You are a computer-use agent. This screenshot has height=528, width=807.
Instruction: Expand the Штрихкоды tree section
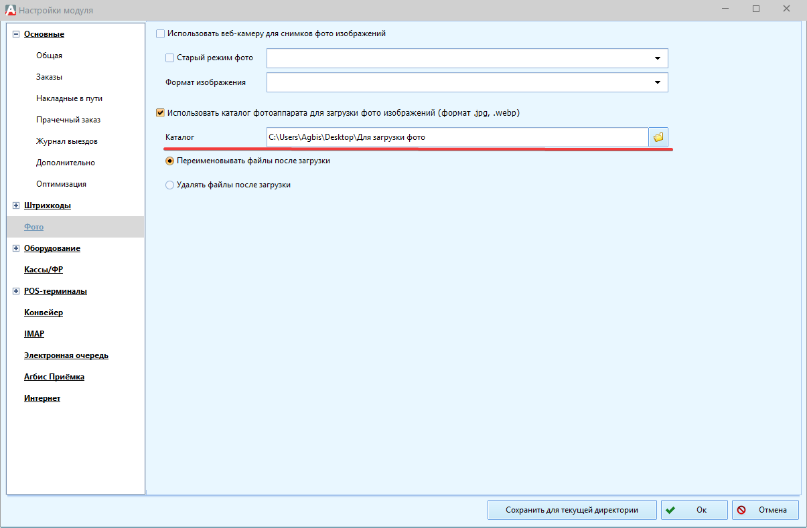coord(16,205)
